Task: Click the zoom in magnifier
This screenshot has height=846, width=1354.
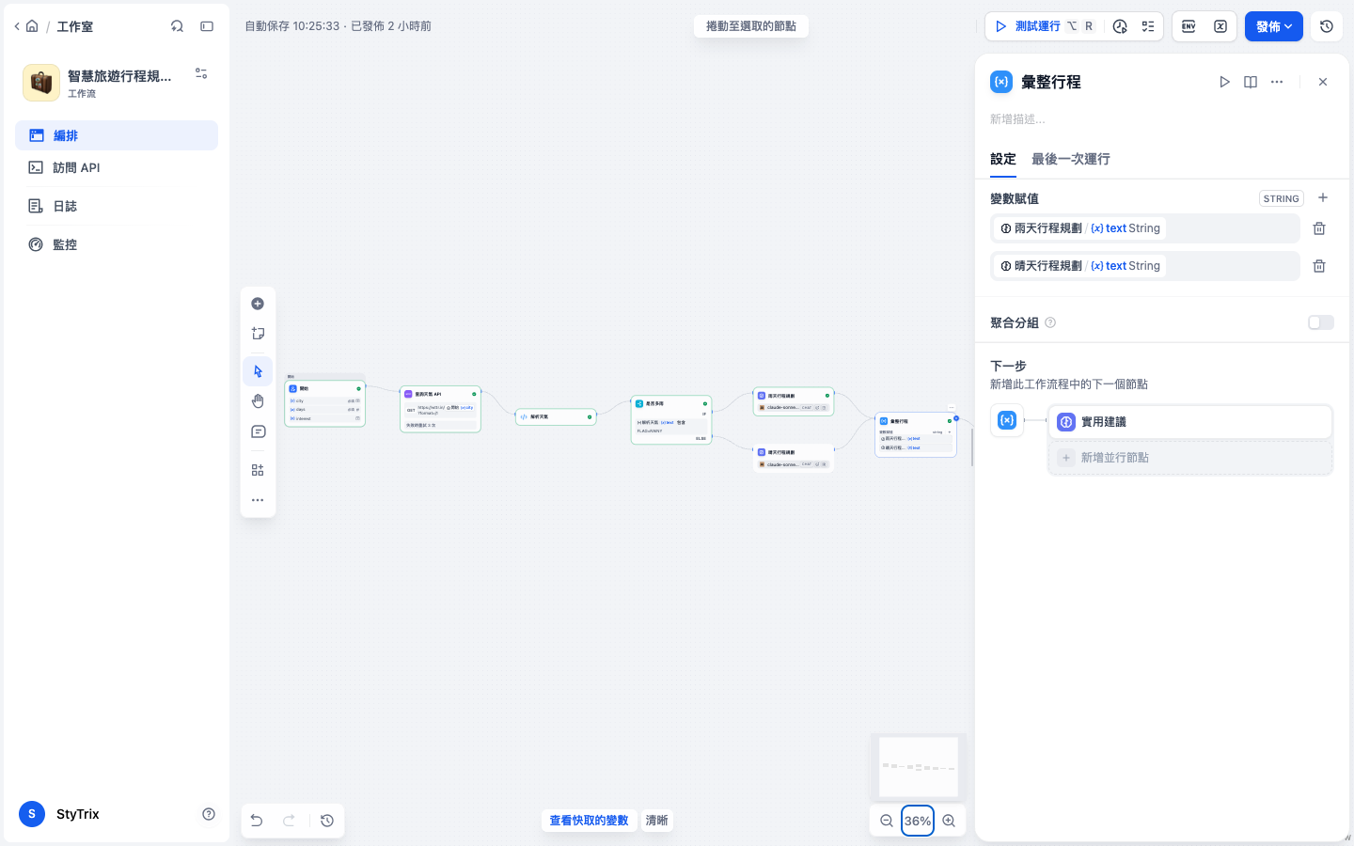Action: point(949,821)
